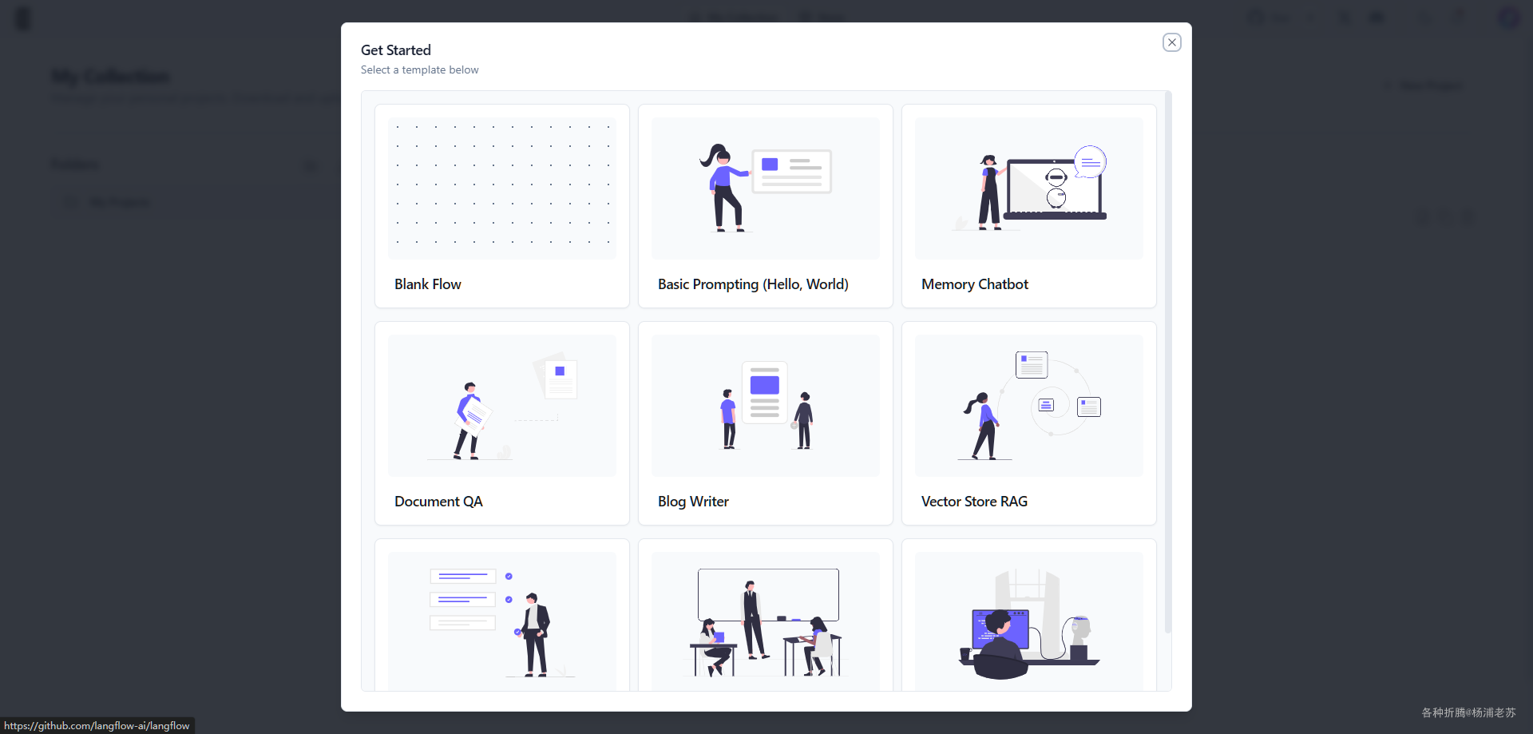
Task: Close the Get Started dialog
Action: coord(1171,42)
